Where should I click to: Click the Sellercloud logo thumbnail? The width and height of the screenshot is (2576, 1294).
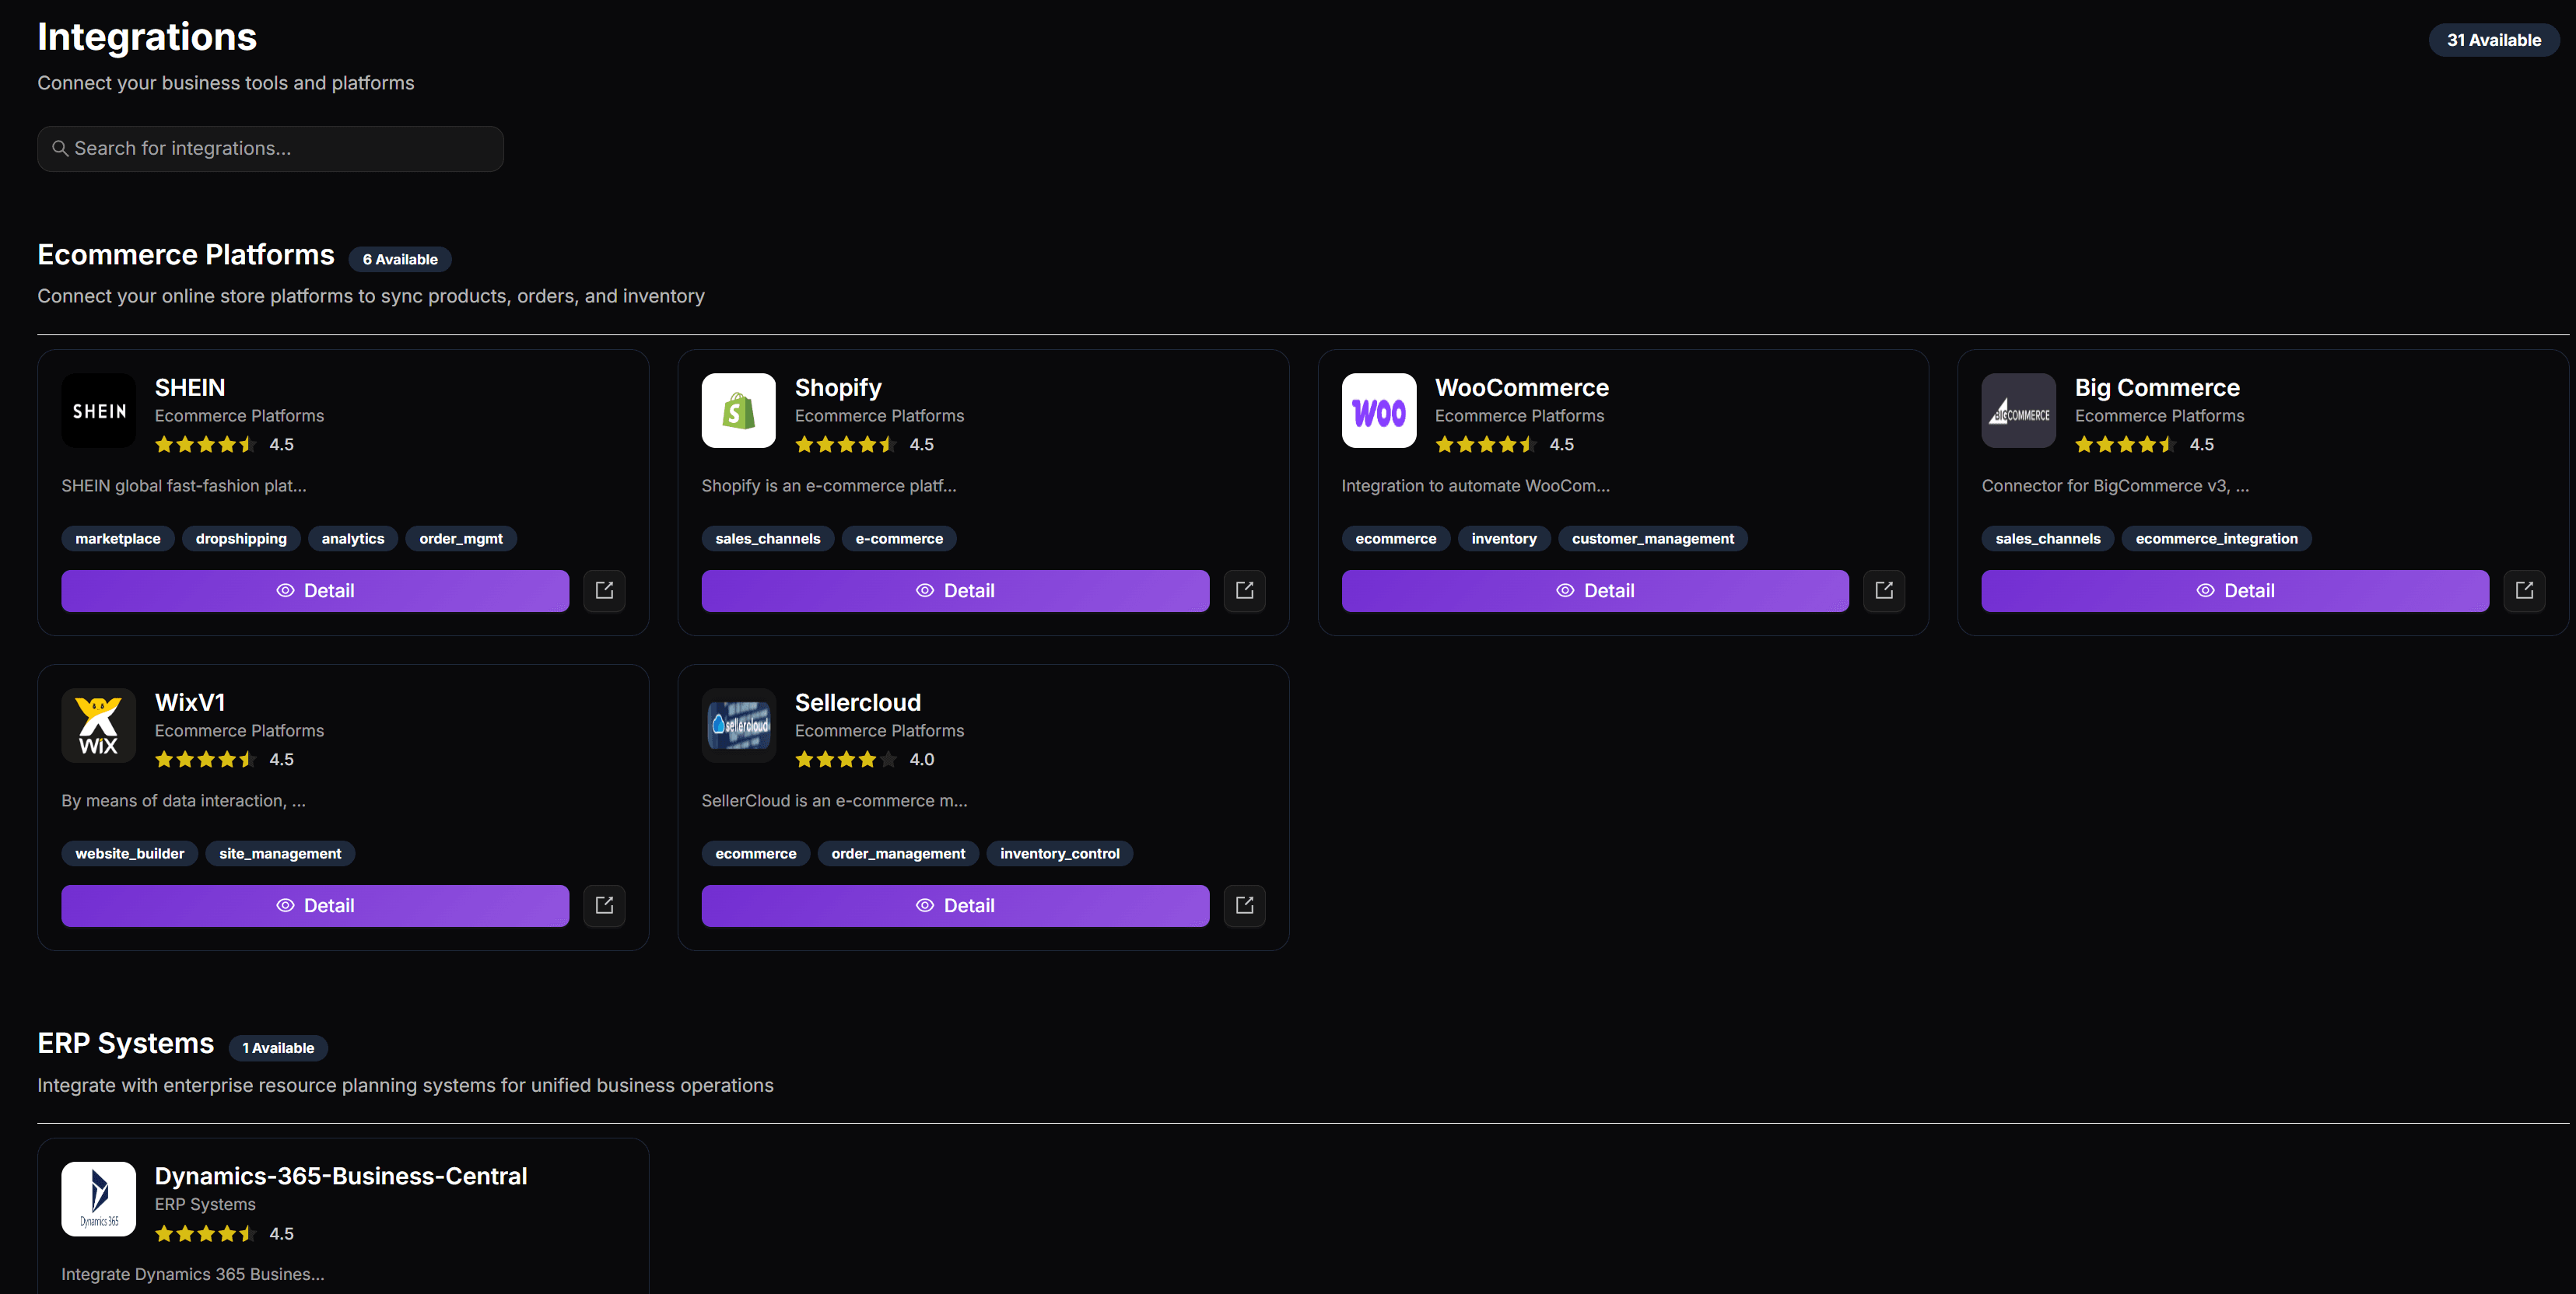[738, 726]
